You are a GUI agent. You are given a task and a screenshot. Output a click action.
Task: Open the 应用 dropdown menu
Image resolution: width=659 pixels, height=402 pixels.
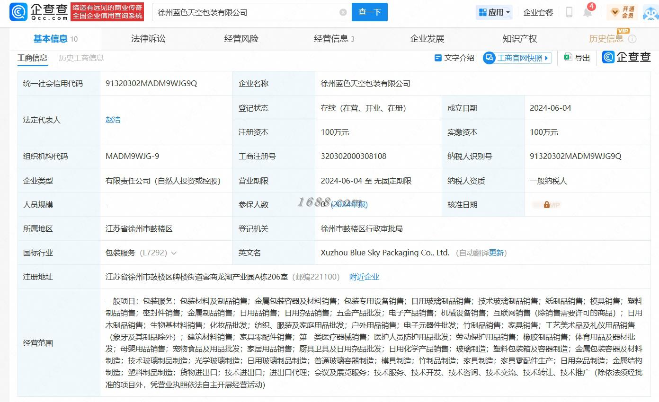tap(495, 12)
